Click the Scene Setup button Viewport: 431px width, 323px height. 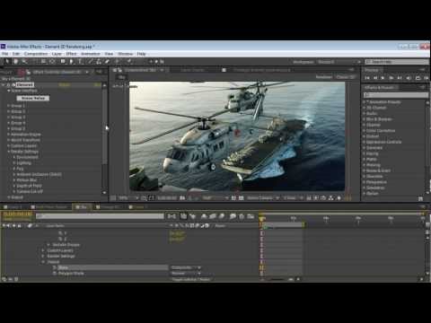click(33, 98)
